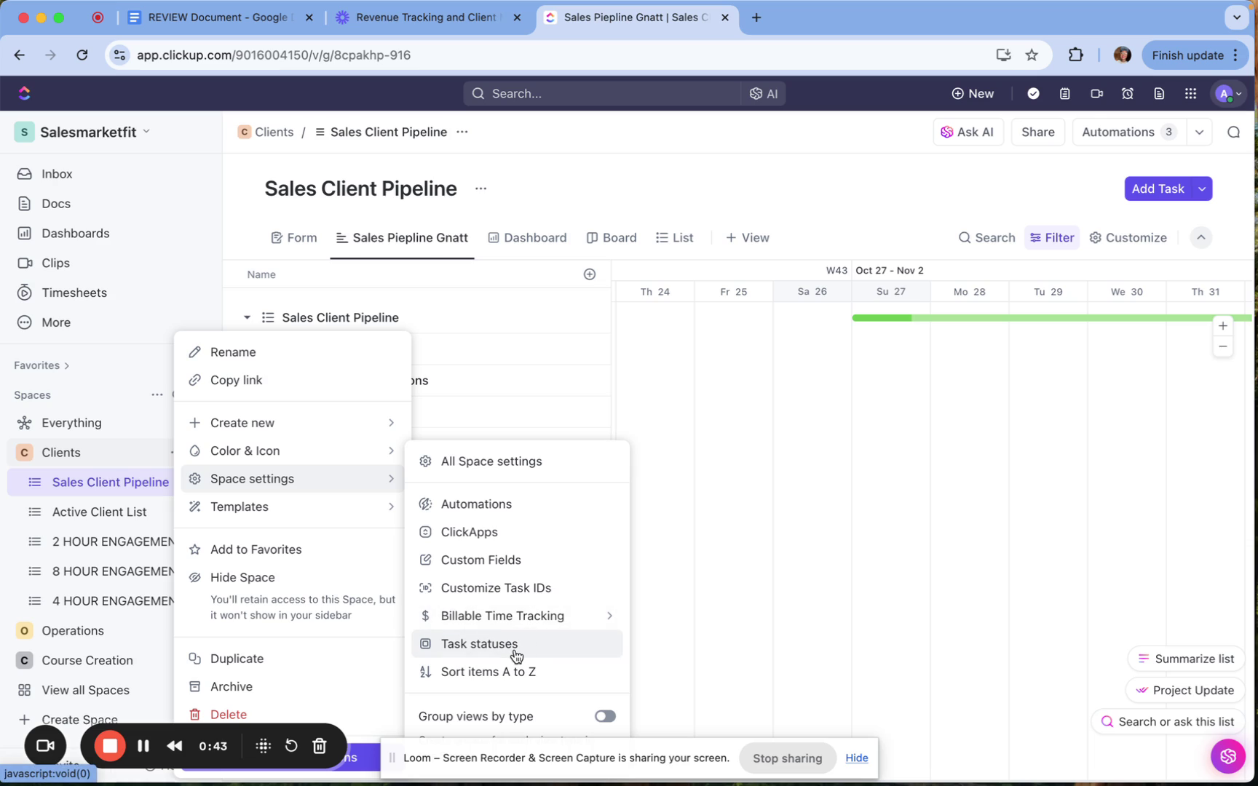Choose Custom Fields in Space settings
Screen dimensions: 1258x786
point(480,560)
